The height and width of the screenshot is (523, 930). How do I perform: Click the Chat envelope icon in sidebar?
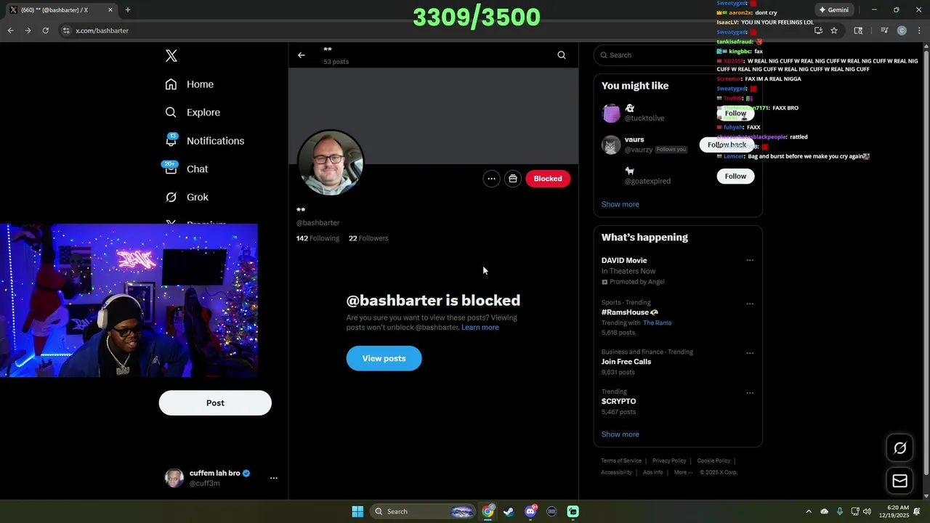(171, 169)
